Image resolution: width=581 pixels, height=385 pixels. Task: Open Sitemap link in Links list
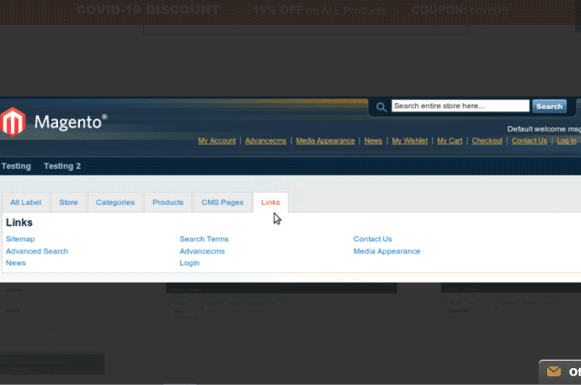pos(20,239)
